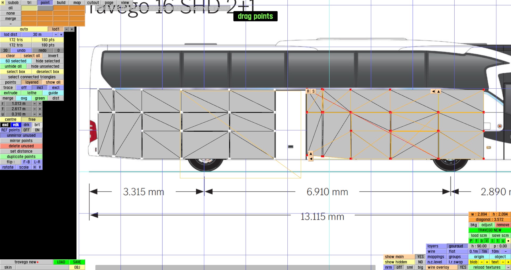Image resolution: width=511 pixels, height=270 pixels.
Task: Open the tri tab
Action: 29,3
